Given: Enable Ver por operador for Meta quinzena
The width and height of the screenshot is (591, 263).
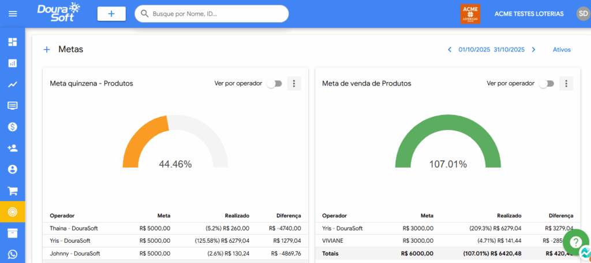Looking at the screenshot, I should click(274, 84).
